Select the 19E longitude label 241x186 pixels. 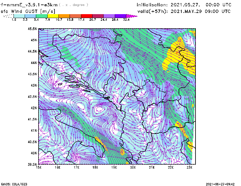point(114,167)
